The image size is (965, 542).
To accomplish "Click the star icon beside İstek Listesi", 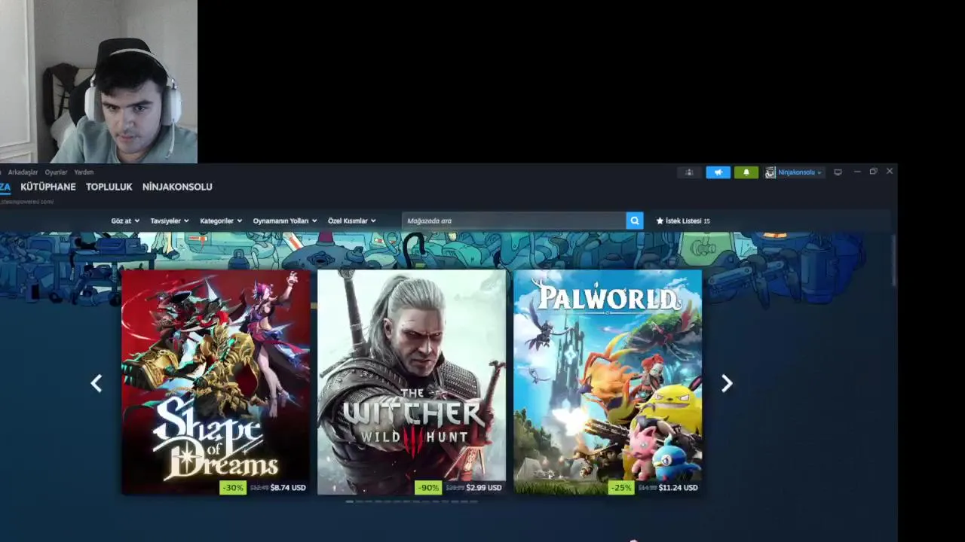I will (x=660, y=221).
